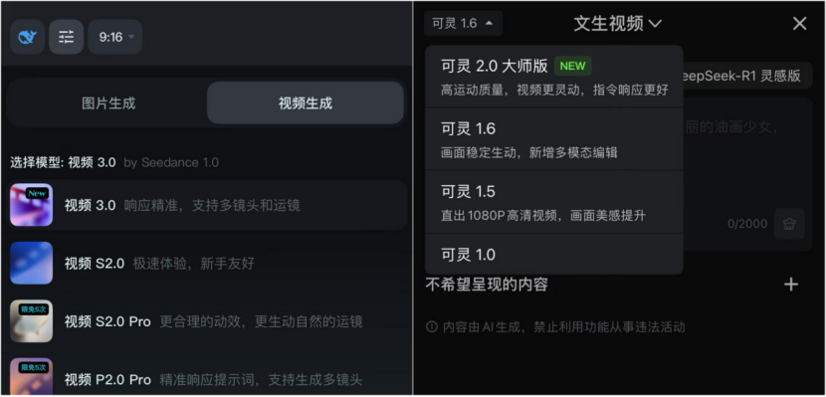
Task: Select the 视频 3.0 model thumbnail
Action: pos(32,205)
